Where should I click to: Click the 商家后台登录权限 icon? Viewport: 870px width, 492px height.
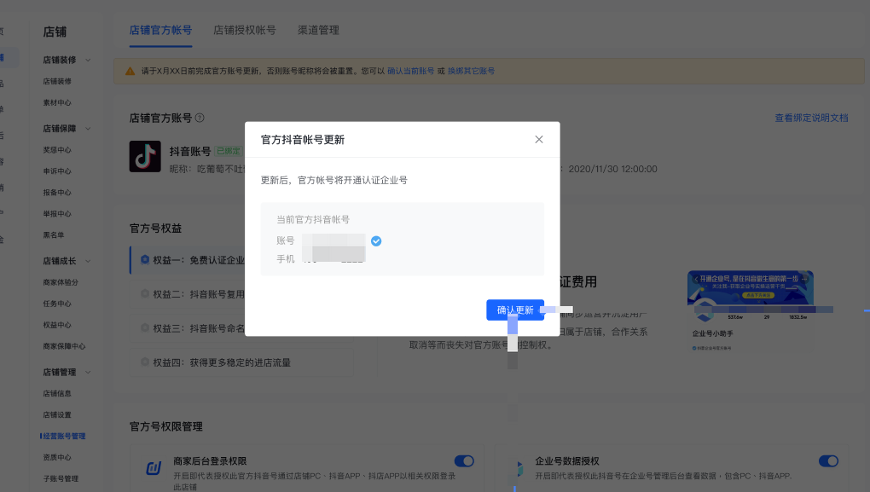click(x=154, y=468)
